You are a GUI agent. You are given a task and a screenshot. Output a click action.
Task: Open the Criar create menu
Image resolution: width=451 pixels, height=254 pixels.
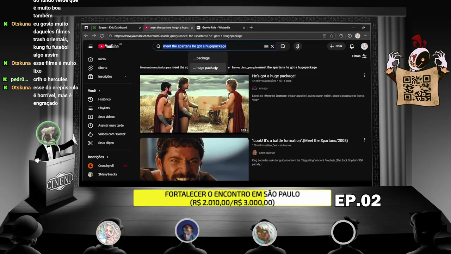click(x=336, y=46)
